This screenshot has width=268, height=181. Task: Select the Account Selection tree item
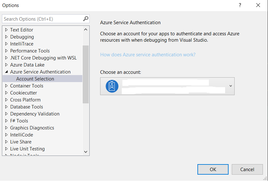(x=43, y=79)
